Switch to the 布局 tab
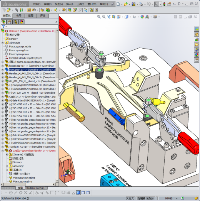 click(x=19, y=16)
